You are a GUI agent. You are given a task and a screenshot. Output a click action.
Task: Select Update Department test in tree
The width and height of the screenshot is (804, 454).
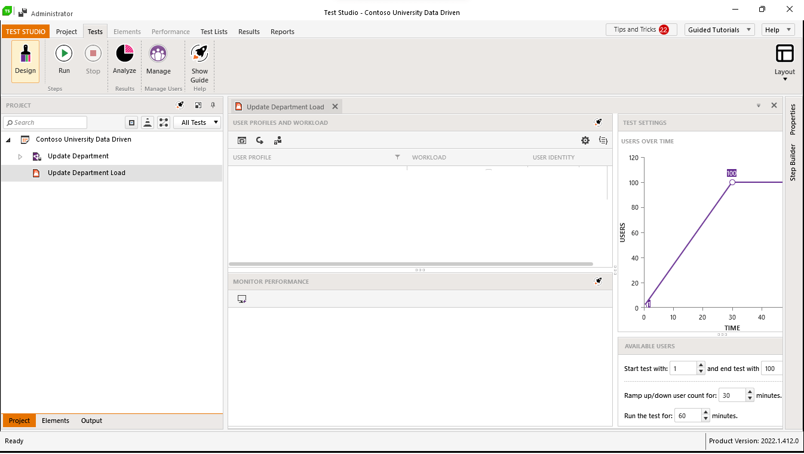pyautogui.click(x=78, y=156)
